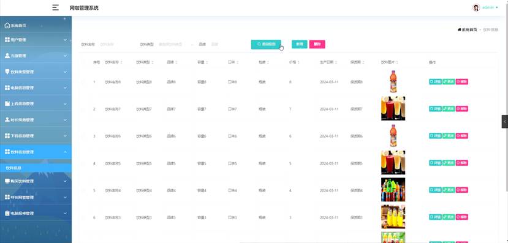The image size is (508, 243).
Task: Click 修改 edit button in row 2
Action: (449, 109)
